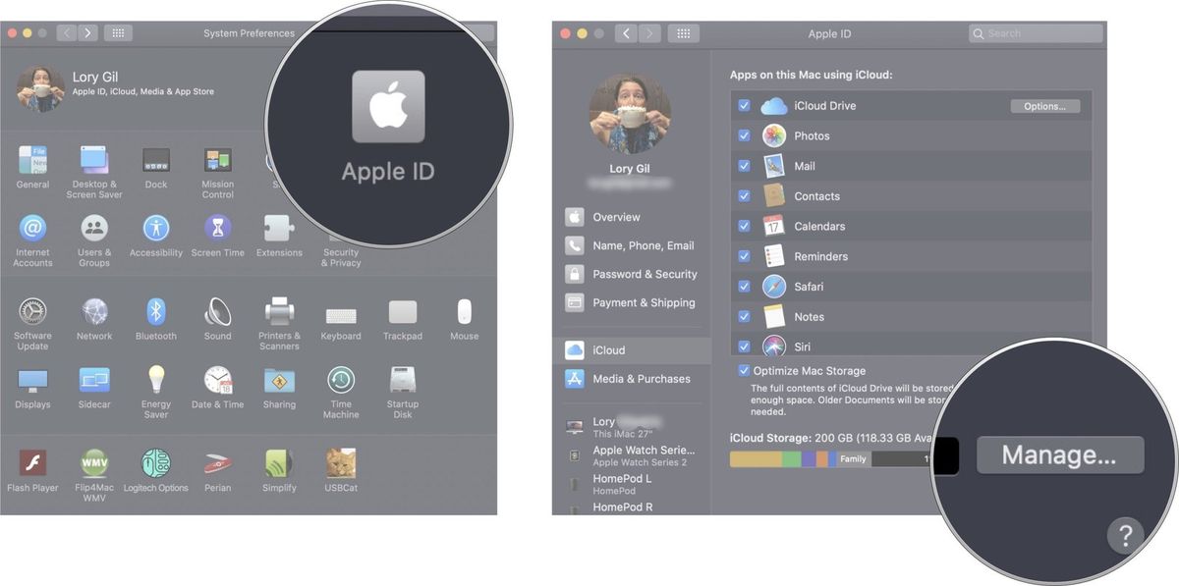Viewport: 1179px width, 586px height.
Task: Uncheck Optimize Mac Storage
Action: [744, 370]
